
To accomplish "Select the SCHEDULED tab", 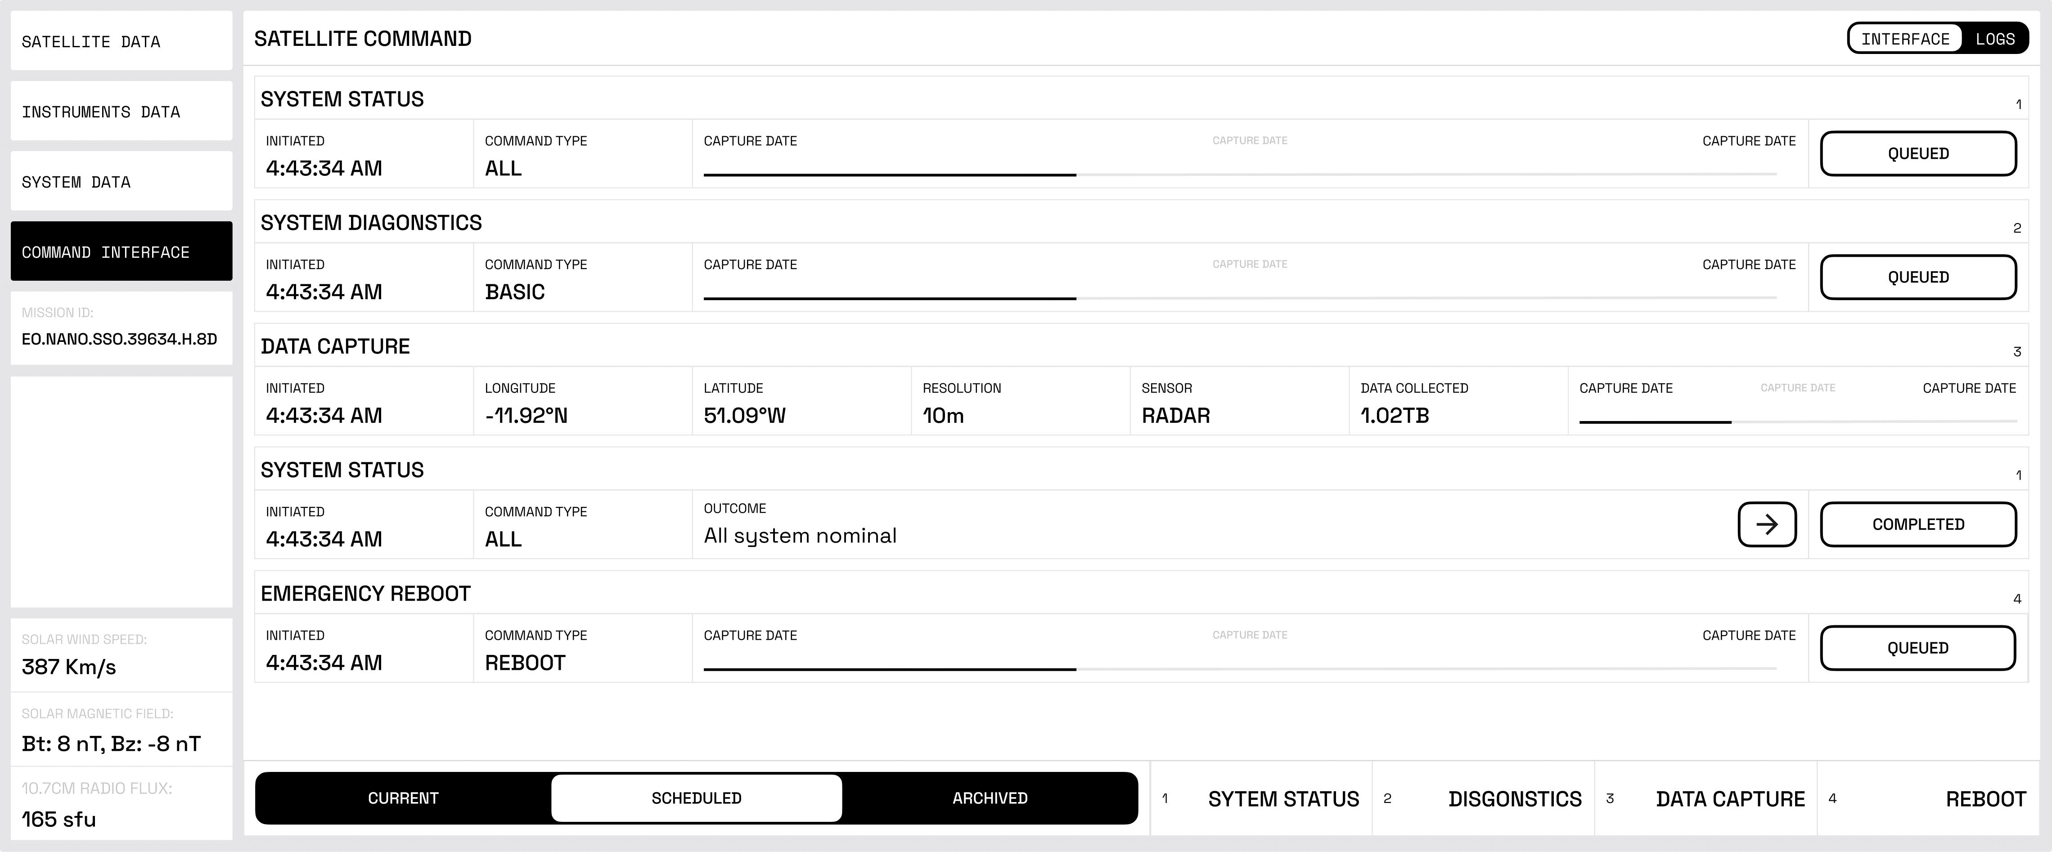I will [696, 798].
